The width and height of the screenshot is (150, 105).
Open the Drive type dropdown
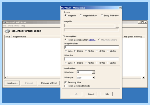pos(93,77)
